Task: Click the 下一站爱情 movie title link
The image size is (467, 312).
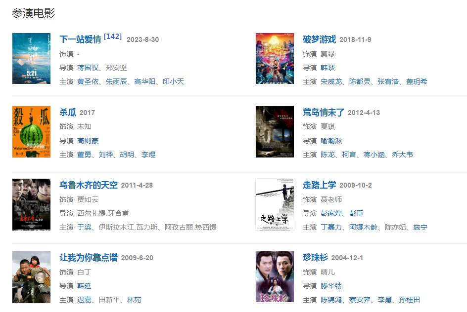Action: (81, 39)
